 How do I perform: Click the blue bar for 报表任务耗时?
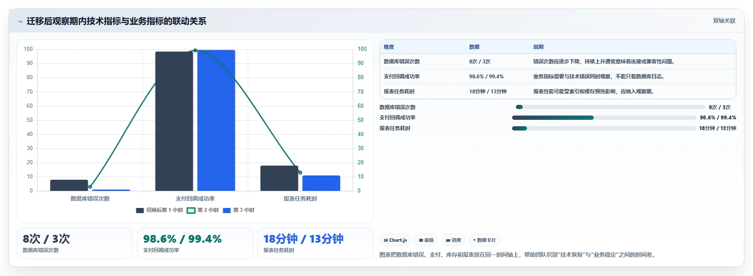click(x=321, y=183)
